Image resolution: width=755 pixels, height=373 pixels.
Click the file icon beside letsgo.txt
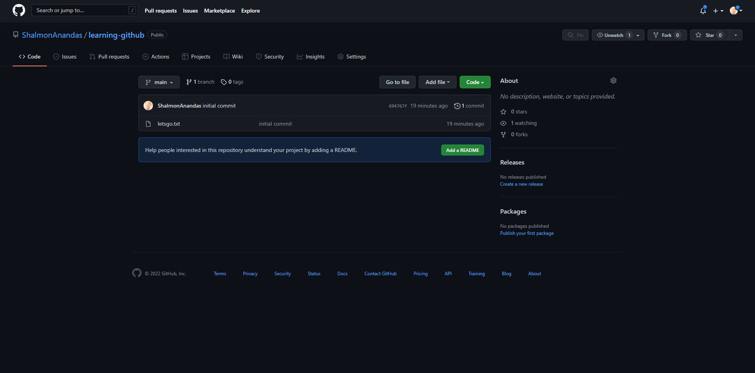pyautogui.click(x=148, y=124)
